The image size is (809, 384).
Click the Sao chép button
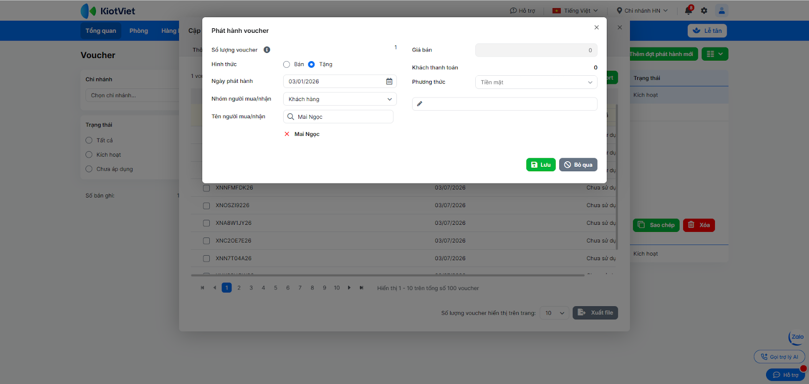coord(656,225)
